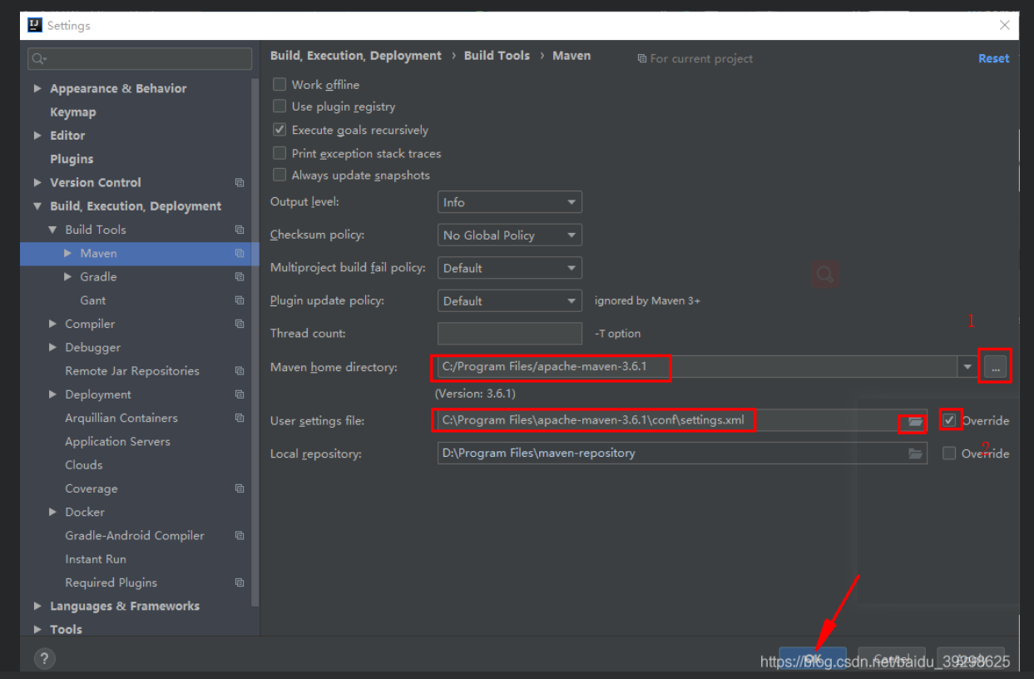Image resolution: width=1034 pixels, height=679 pixels.
Task: Confirm settings with OK button
Action: [x=813, y=659]
